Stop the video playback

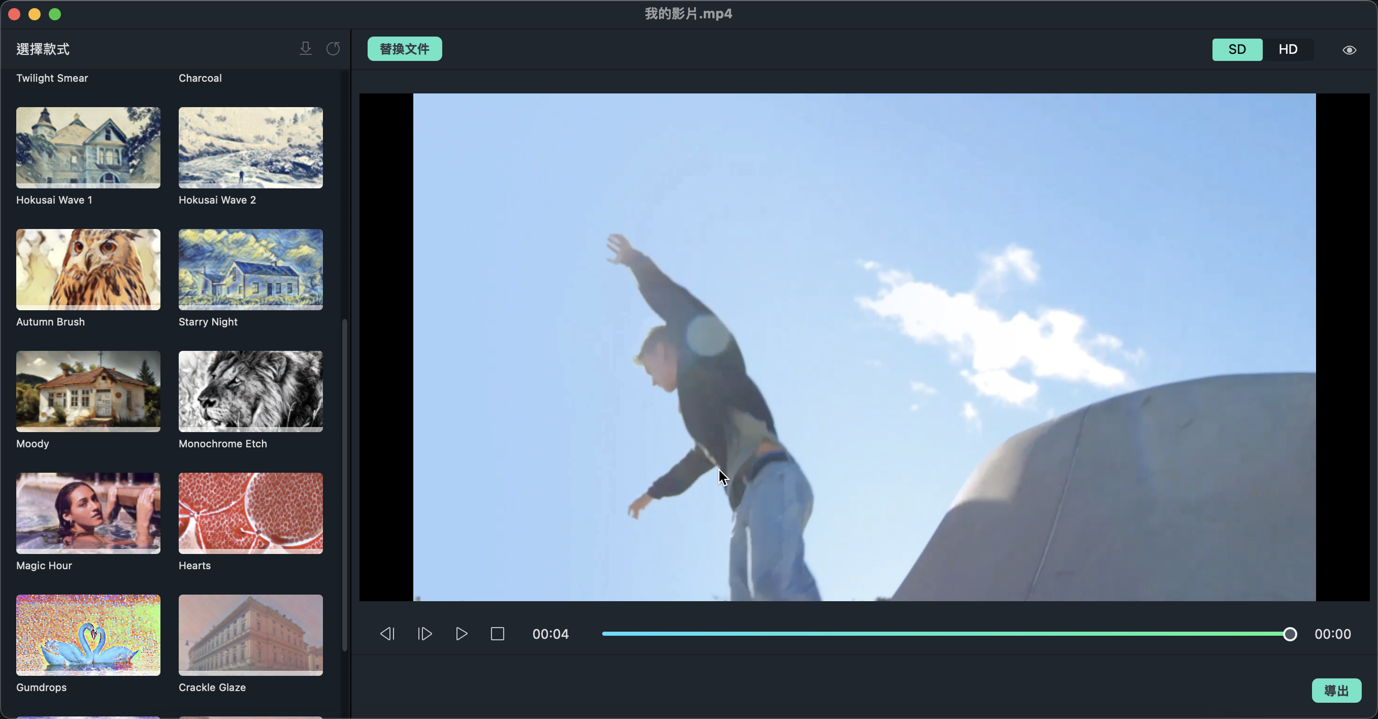click(x=498, y=634)
